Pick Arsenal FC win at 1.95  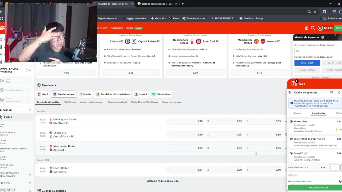coord(264,148)
